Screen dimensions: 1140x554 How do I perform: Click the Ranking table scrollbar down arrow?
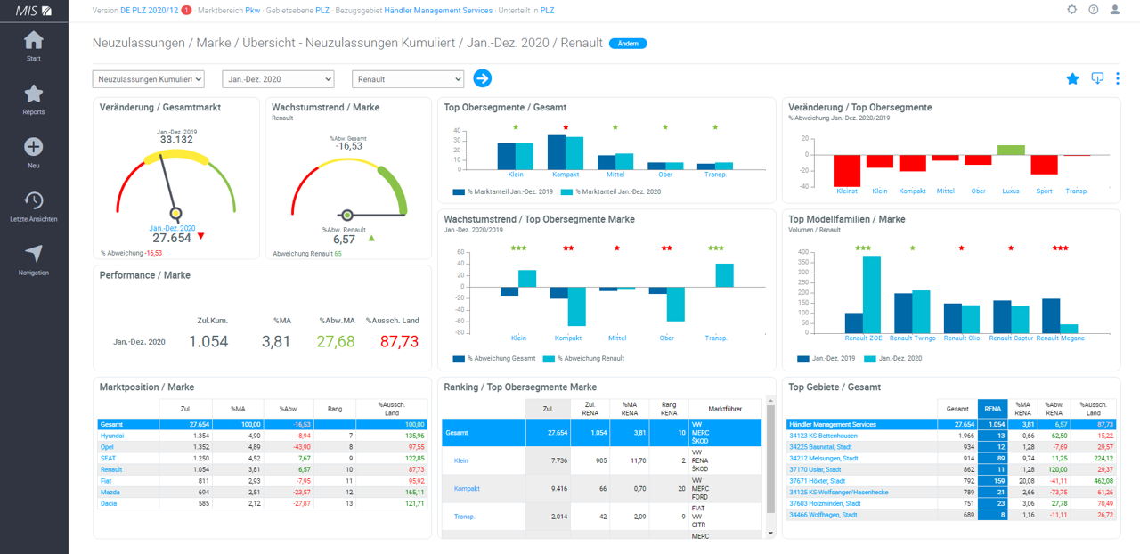coord(770,533)
